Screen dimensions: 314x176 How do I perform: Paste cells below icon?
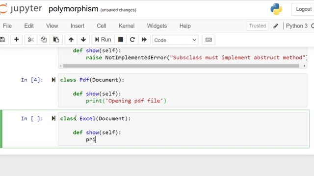tap(56, 40)
